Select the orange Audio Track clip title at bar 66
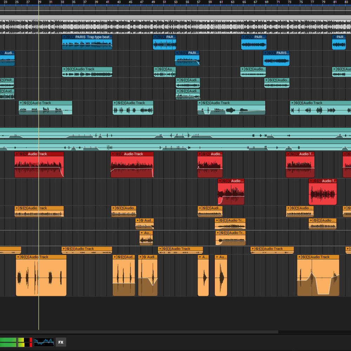The height and width of the screenshot is (351, 351). click(x=273, y=249)
